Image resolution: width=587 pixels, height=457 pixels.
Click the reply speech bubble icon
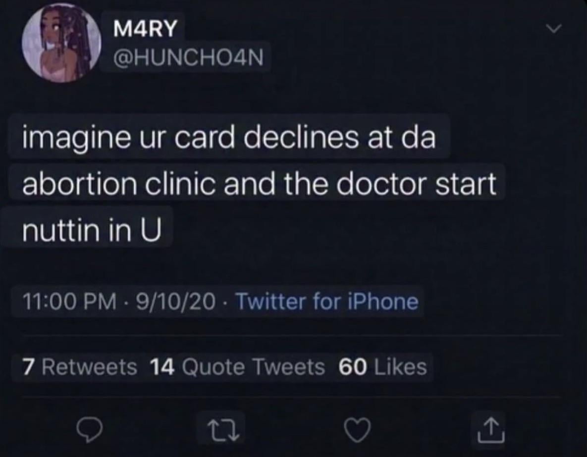pos(89,430)
